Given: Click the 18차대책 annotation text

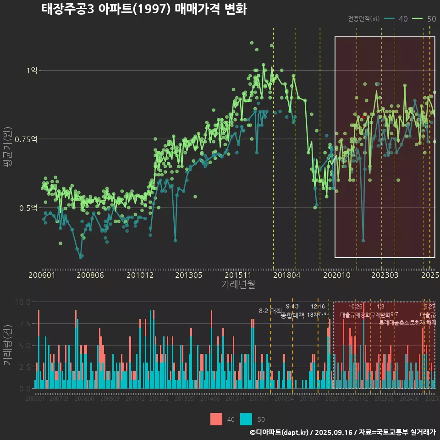Looking at the screenshot, I should [318, 314].
